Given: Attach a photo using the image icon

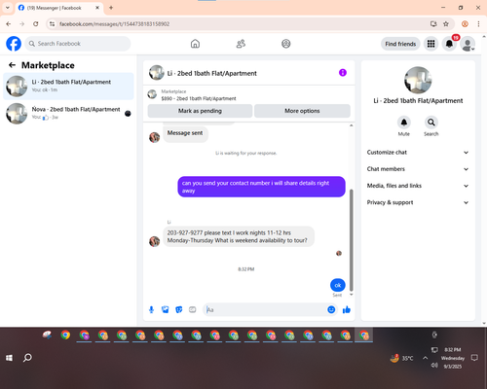Looking at the screenshot, I should [166, 310].
